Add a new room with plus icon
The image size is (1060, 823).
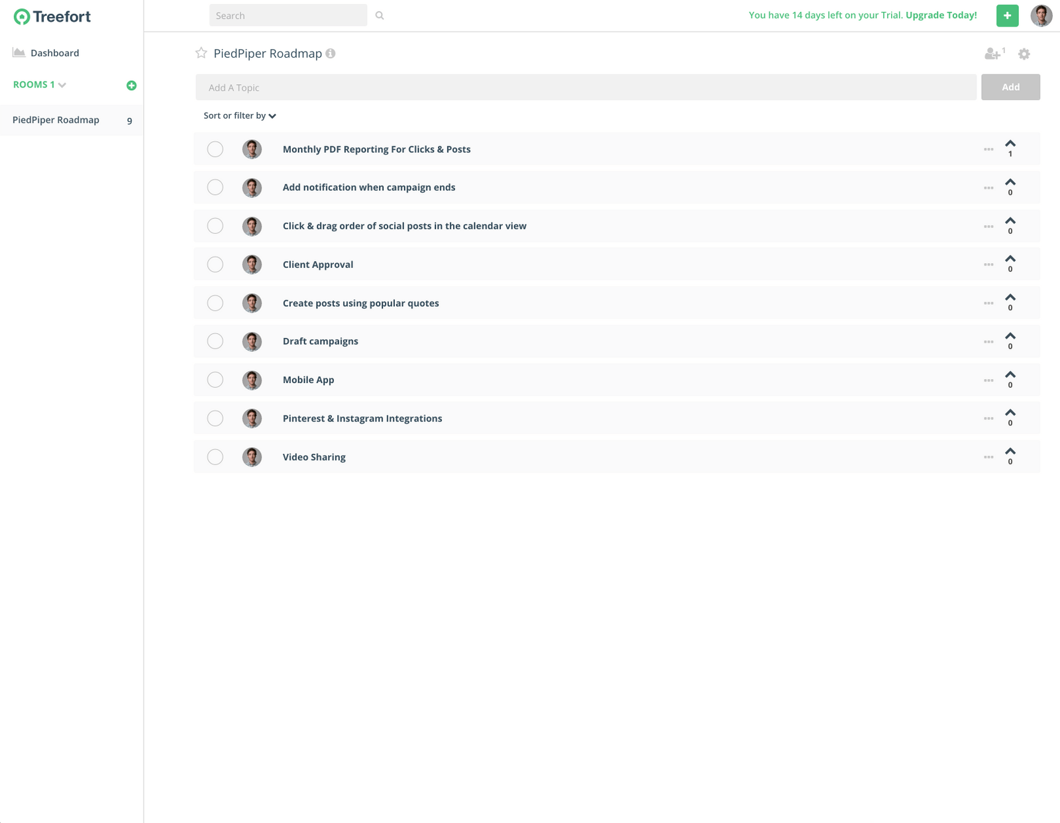tap(131, 85)
